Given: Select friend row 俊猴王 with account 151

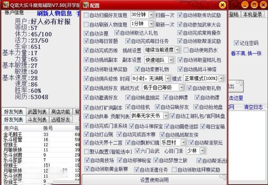Looking at the screenshot, I should tap(41, 165).
